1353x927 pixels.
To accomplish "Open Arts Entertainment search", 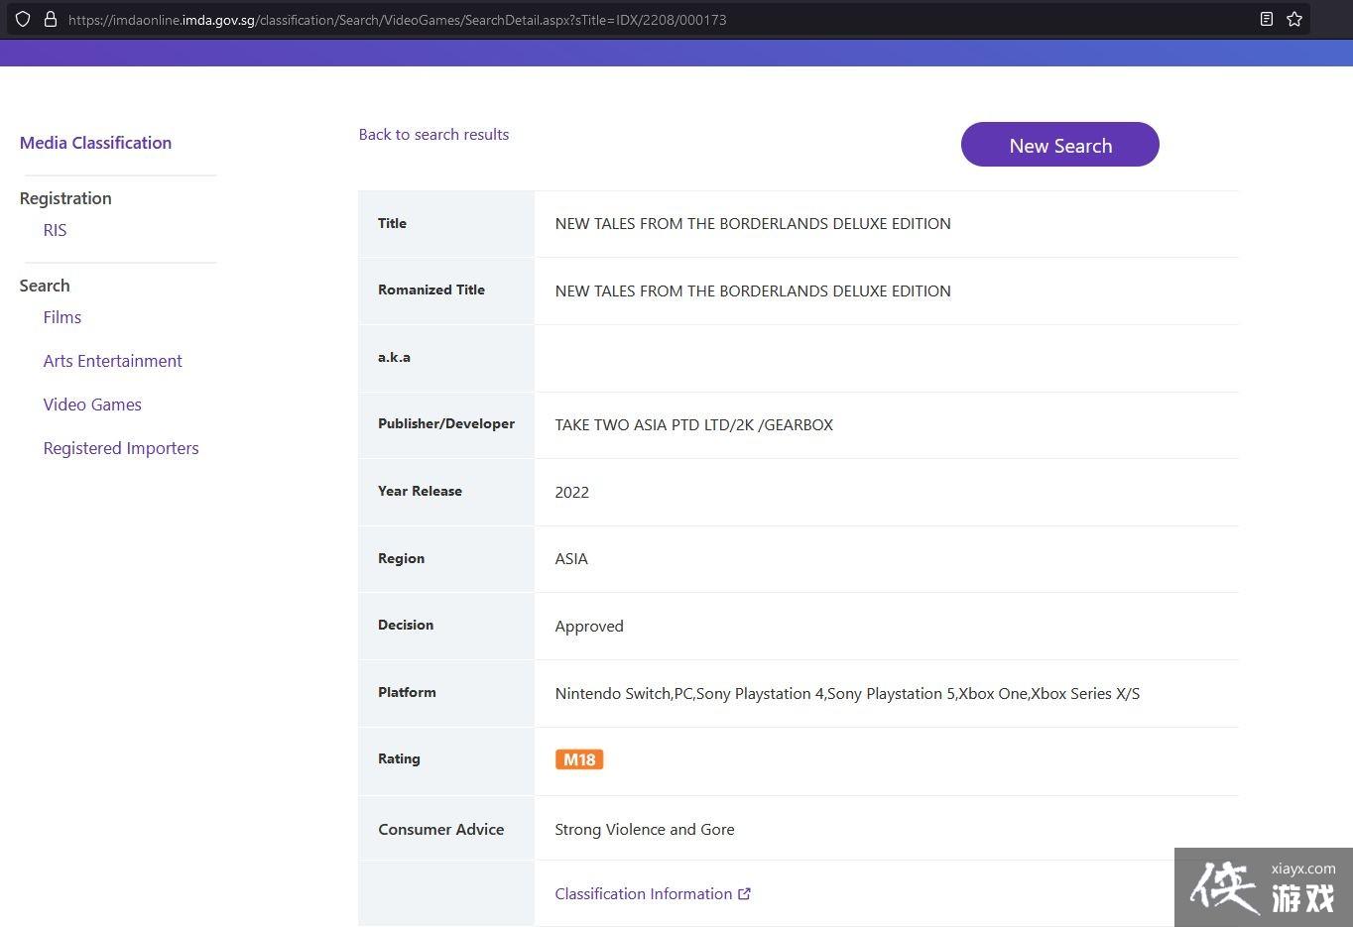I will click(112, 361).
